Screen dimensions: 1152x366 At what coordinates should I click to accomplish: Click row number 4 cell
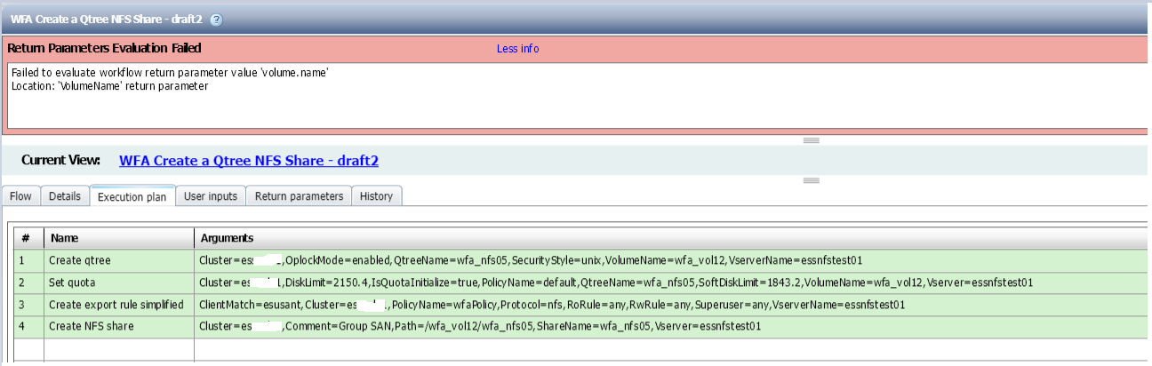pyautogui.click(x=28, y=326)
